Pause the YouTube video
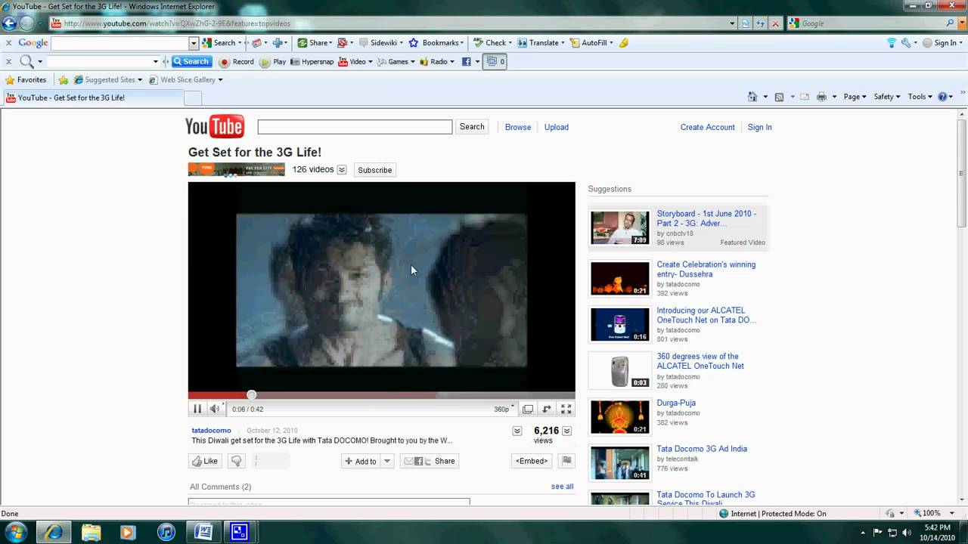 [197, 409]
